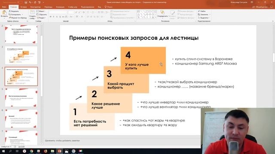Switch to the Animations (Анимация) tab
The width and height of the screenshot is (275, 154).
coord(60,7)
